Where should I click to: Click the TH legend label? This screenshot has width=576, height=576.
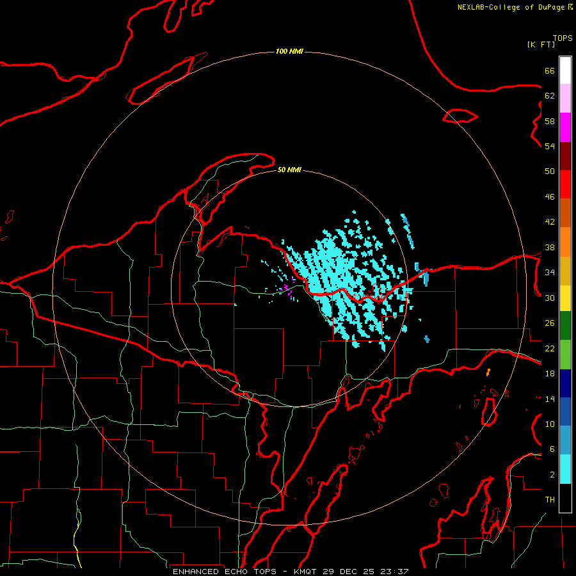point(550,500)
